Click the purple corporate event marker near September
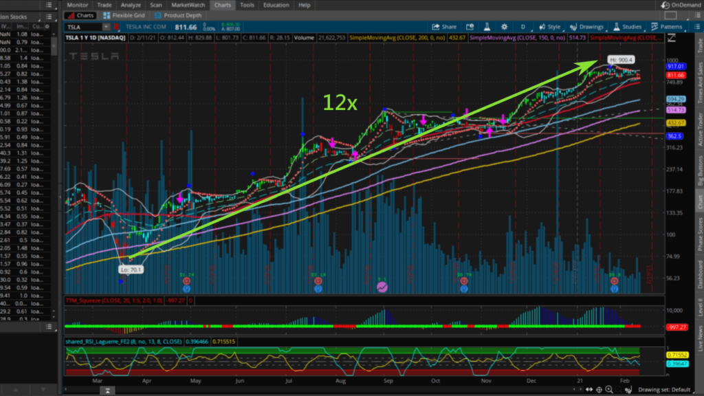 click(382, 287)
